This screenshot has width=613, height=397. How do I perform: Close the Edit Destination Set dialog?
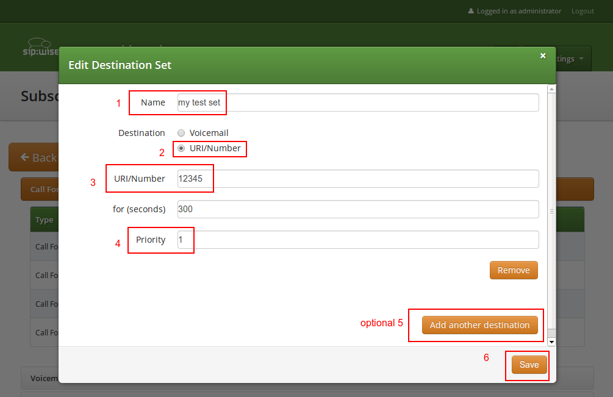click(x=543, y=55)
